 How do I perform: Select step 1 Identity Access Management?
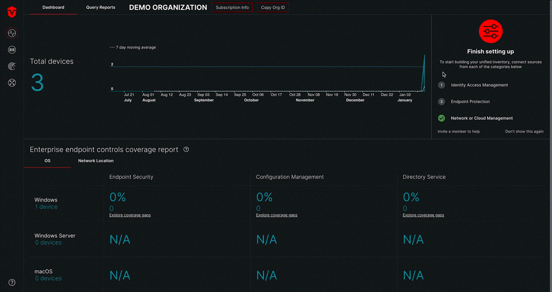(473, 85)
